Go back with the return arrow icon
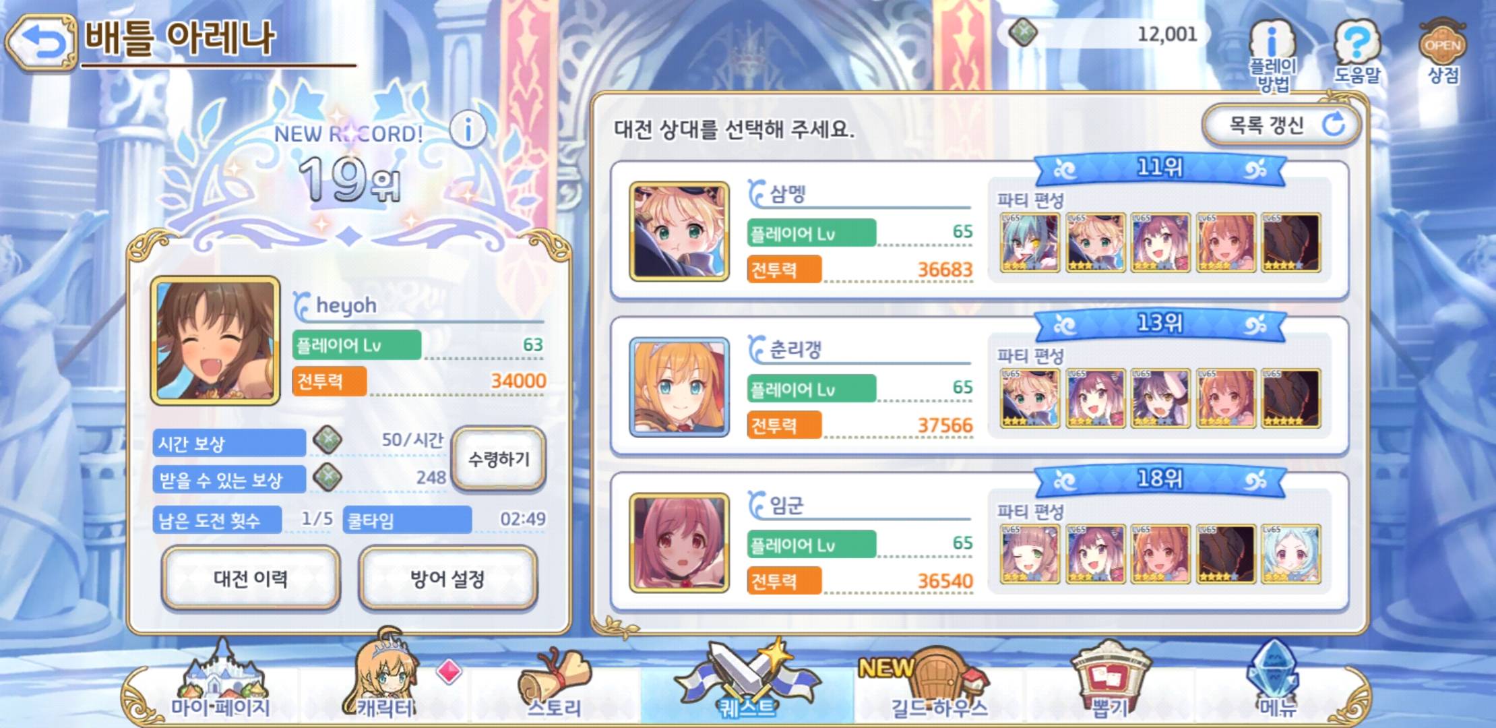The image size is (1496, 728). [x=40, y=42]
